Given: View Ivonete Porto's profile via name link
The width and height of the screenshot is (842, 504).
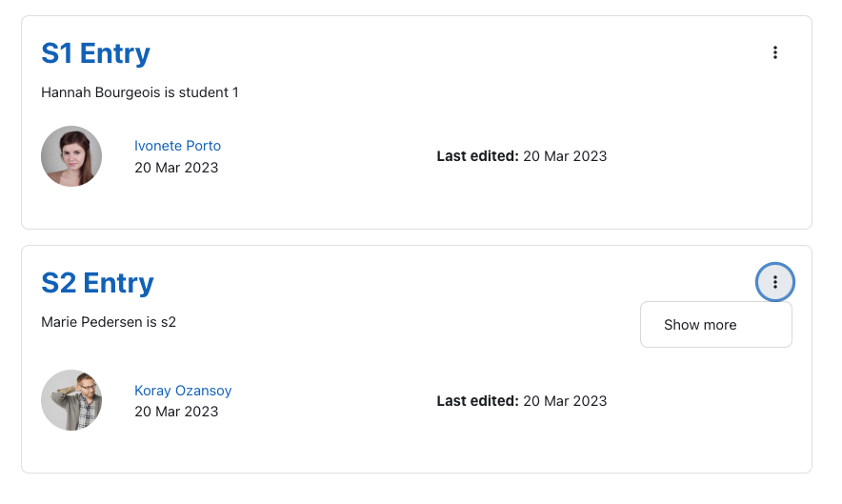Looking at the screenshot, I should click(177, 146).
